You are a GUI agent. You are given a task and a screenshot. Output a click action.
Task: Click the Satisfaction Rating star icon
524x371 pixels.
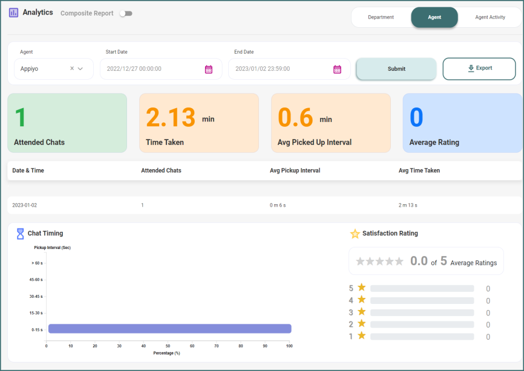[355, 233]
